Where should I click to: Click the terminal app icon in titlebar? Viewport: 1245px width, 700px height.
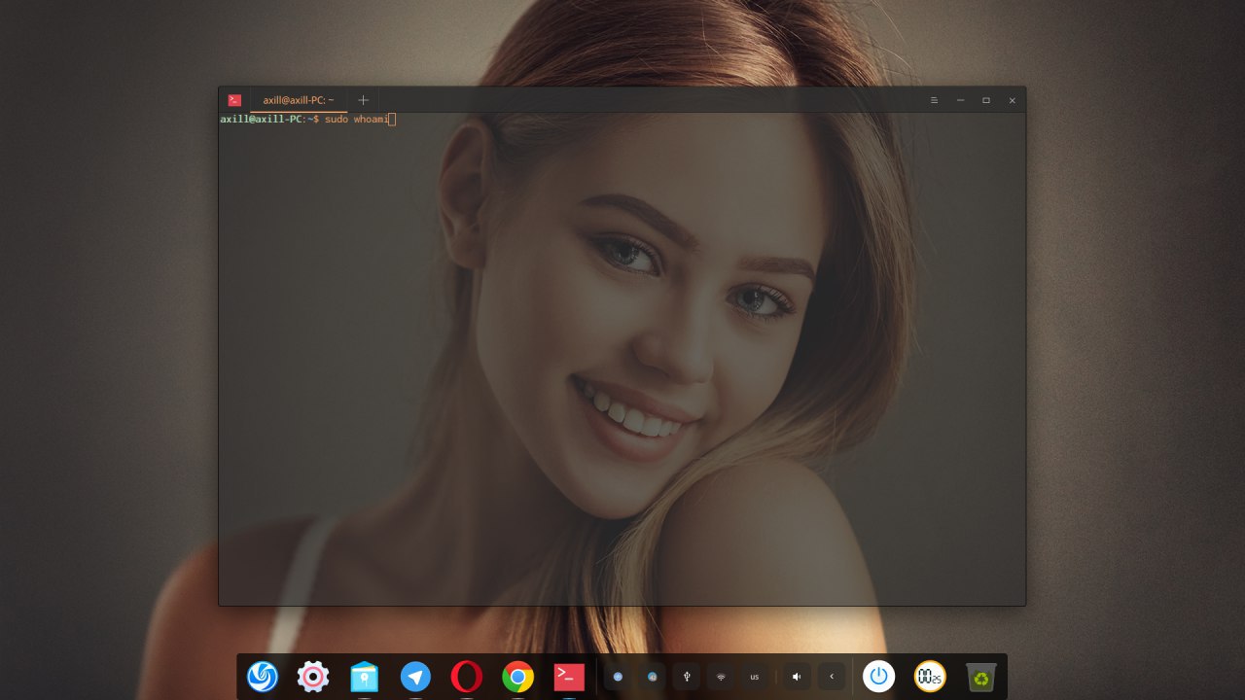(x=234, y=100)
